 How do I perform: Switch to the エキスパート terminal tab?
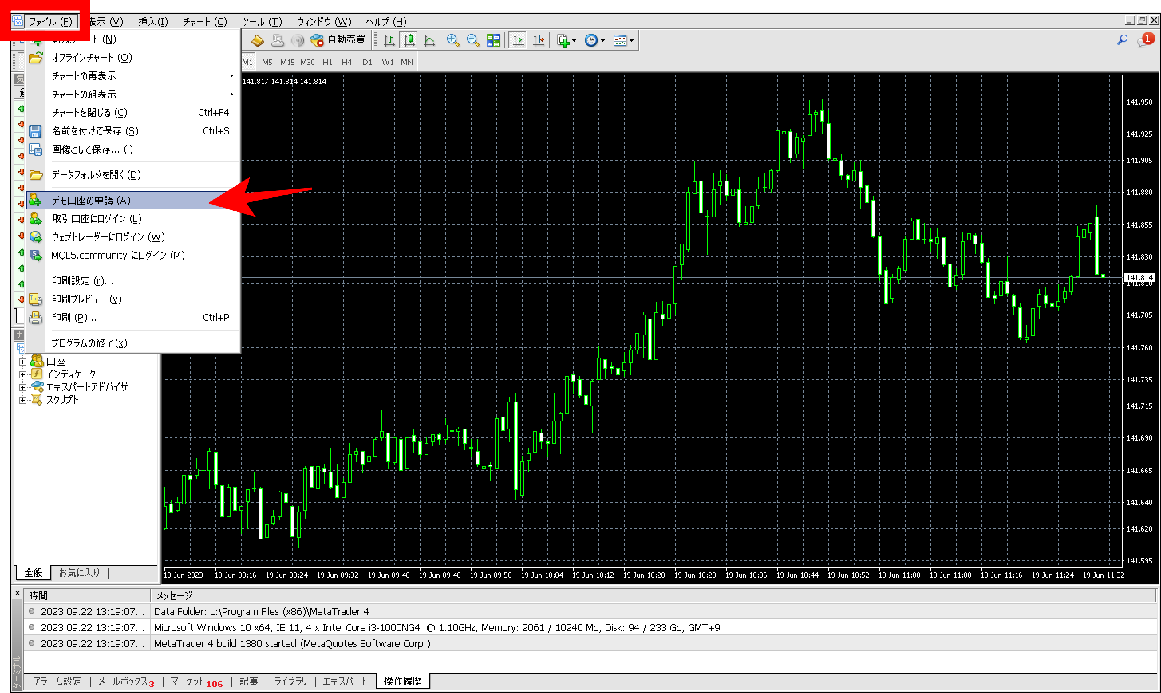coord(345,681)
